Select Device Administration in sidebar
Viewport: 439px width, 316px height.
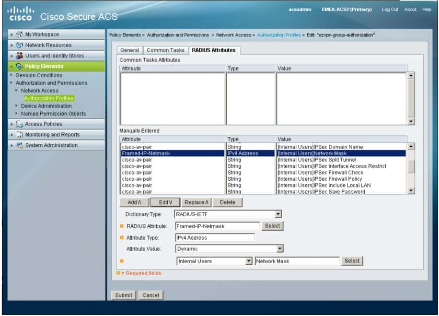pos(46,106)
